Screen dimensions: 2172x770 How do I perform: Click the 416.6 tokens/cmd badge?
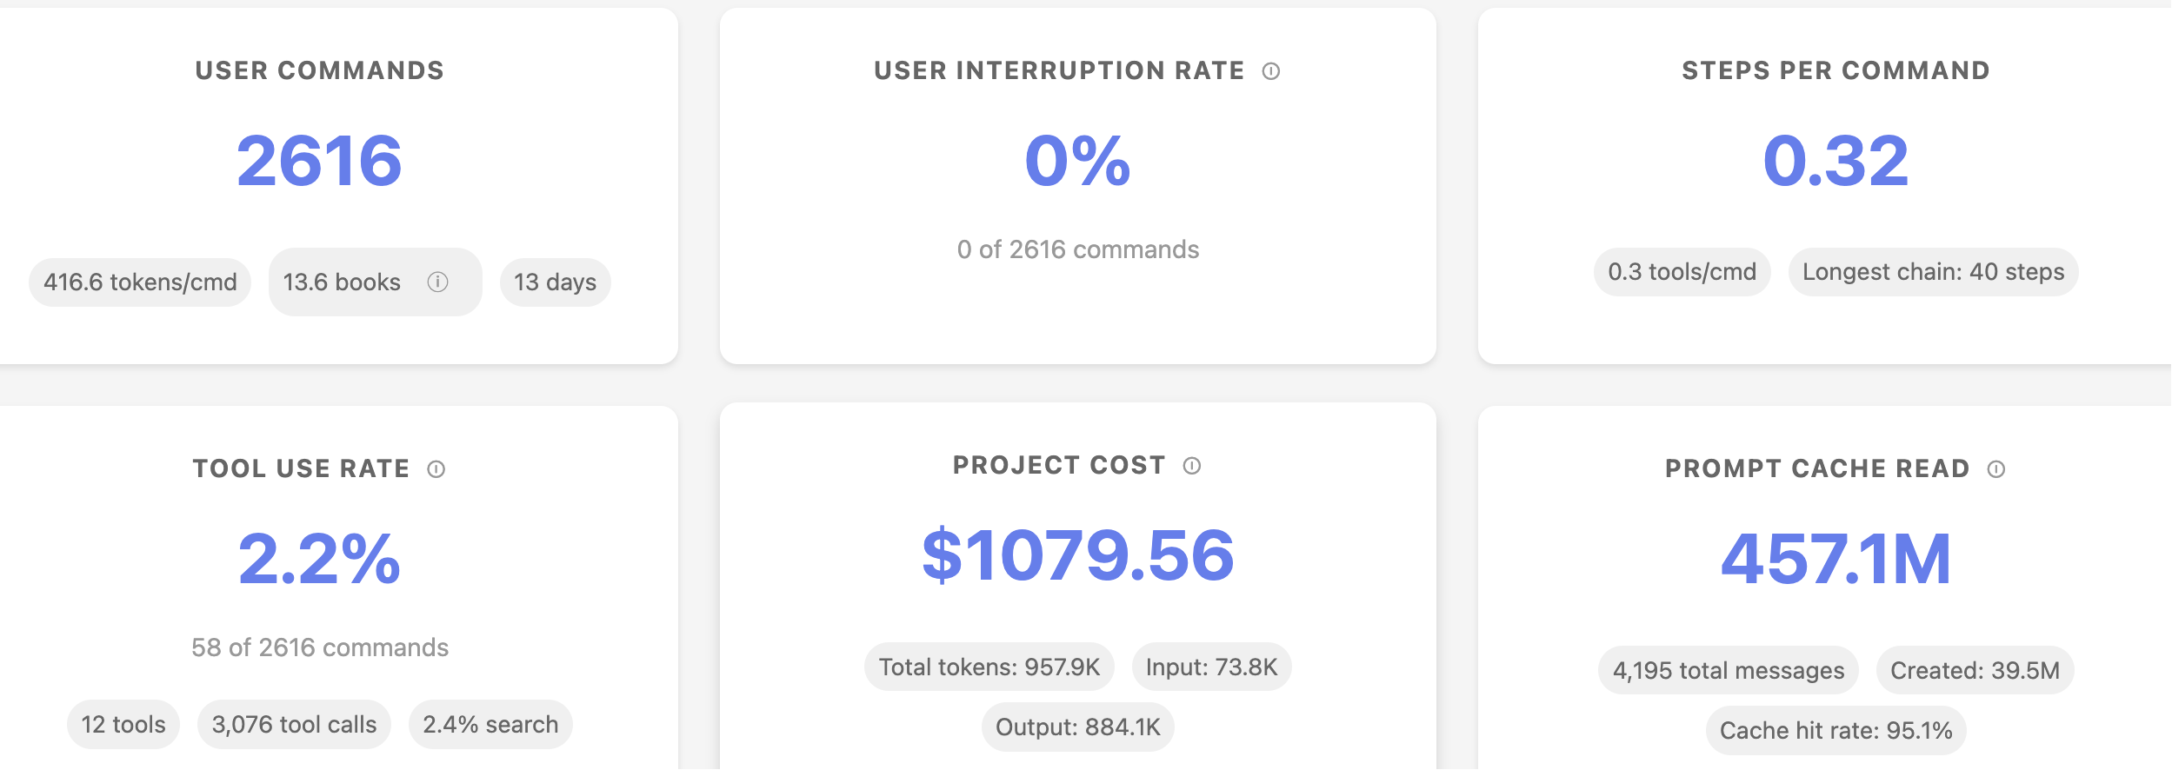140,282
